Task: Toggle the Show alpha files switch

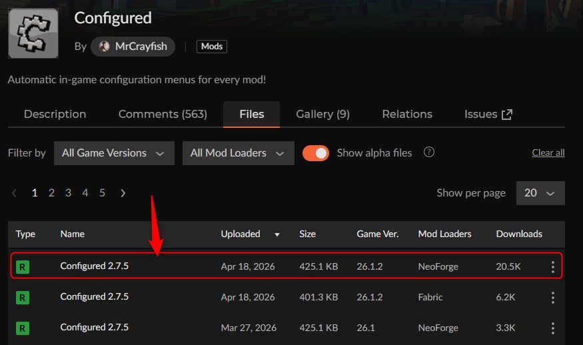Action: click(x=316, y=153)
